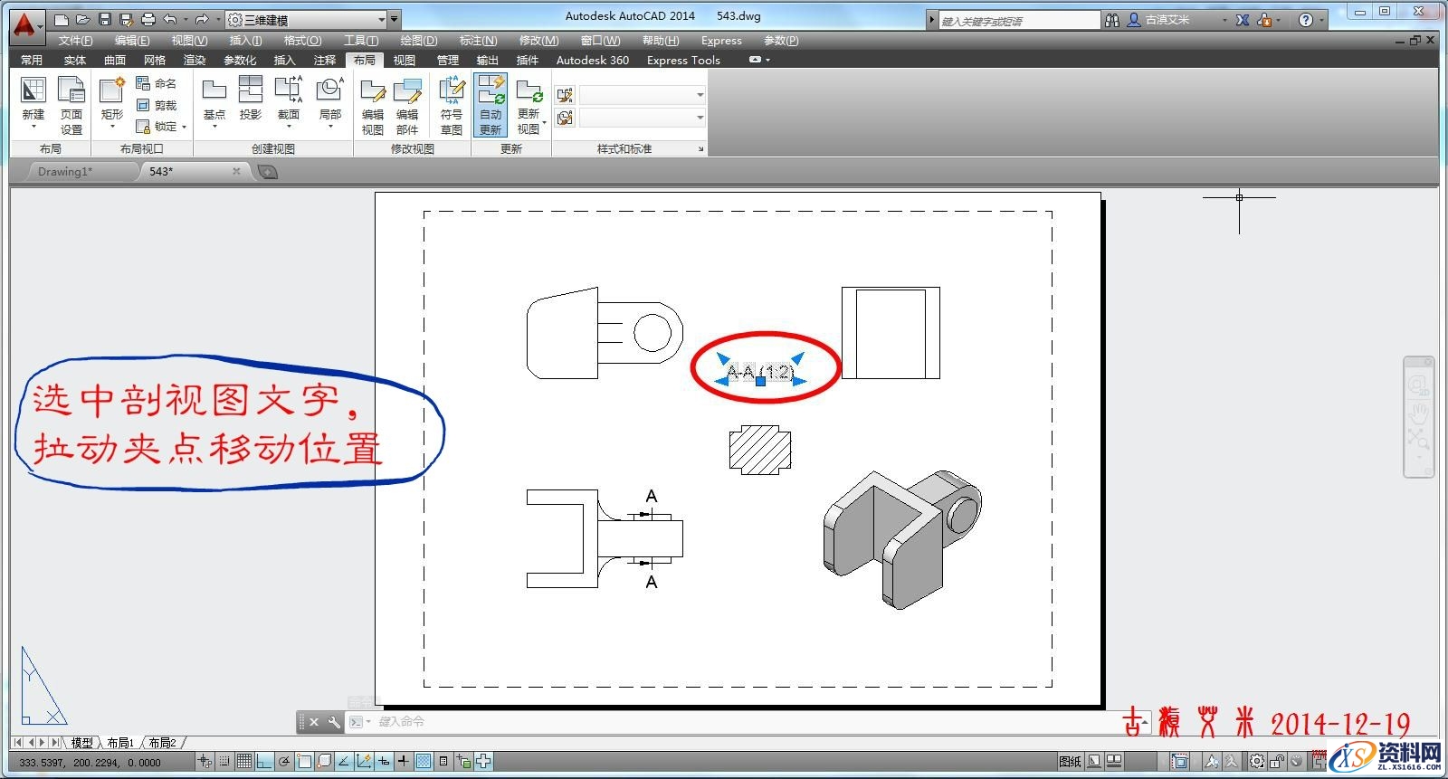Screen dimensions: 1448x779
Task: Click the 页面设置 page setup icon
Action: [x=71, y=105]
